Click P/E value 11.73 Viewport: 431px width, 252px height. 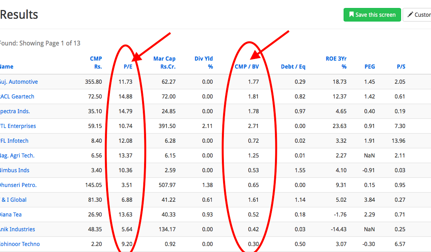tap(125, 82)
